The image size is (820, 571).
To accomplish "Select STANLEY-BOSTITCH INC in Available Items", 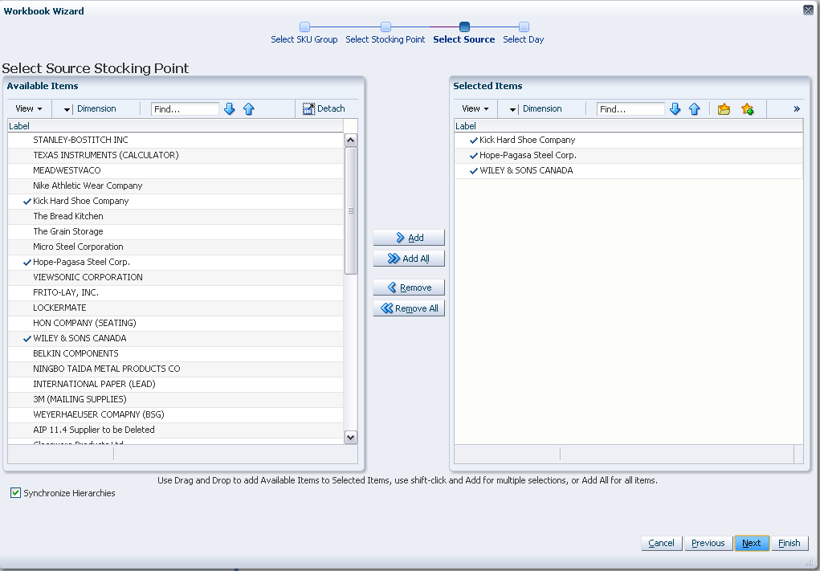I will (175, 140).
